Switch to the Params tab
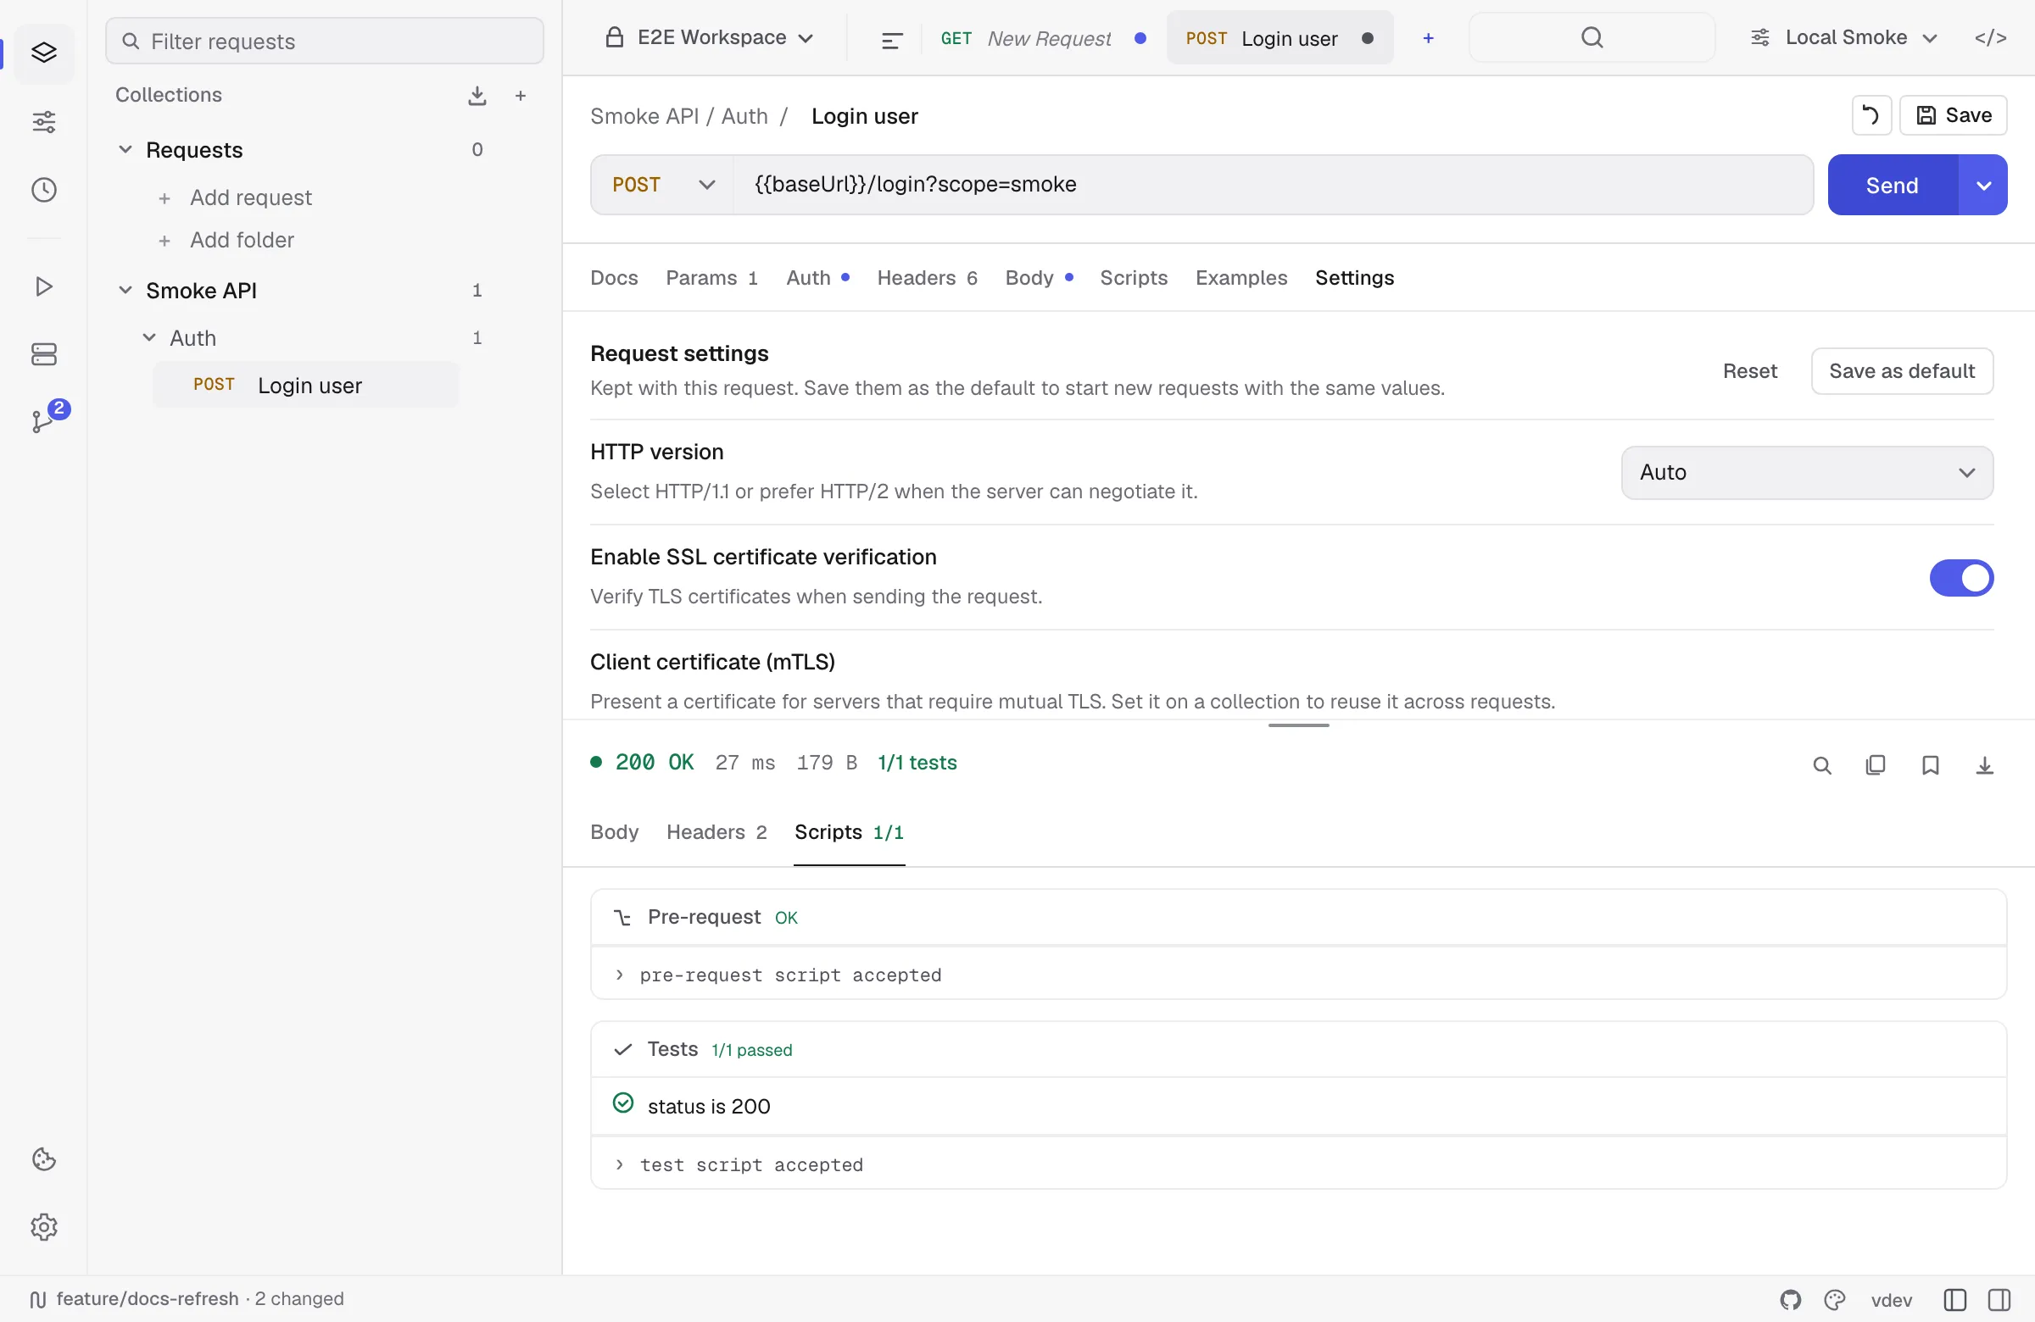The width and height of the screenshot is (2035, 1322). coord(711,278)
